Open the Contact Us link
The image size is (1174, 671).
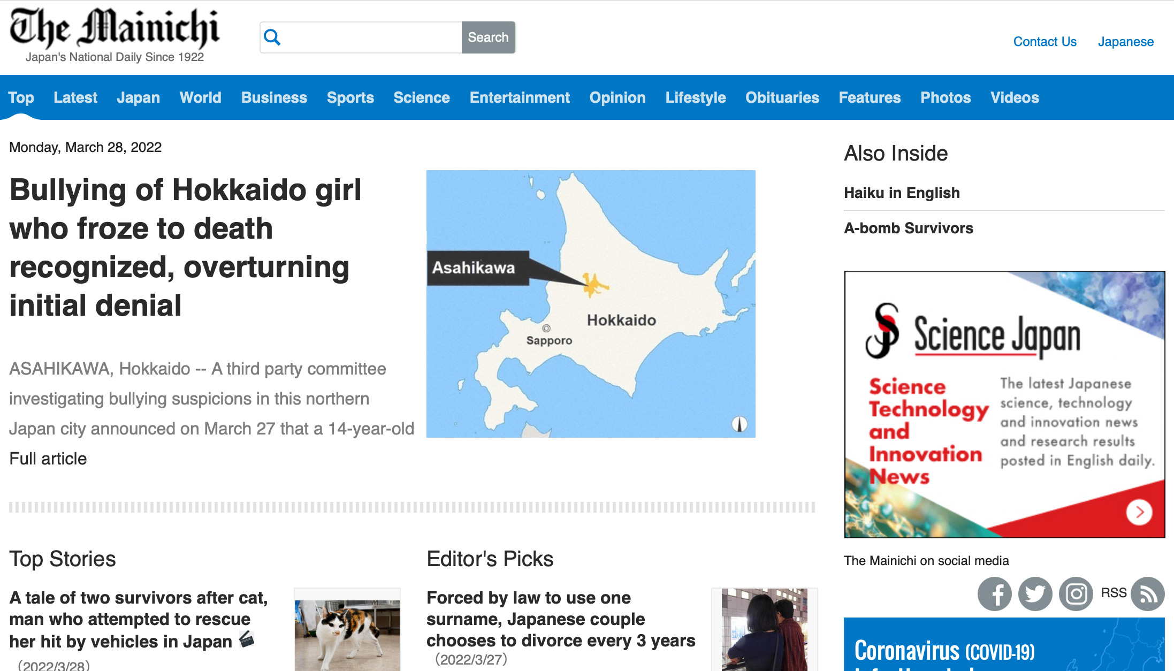[1045, 42]
